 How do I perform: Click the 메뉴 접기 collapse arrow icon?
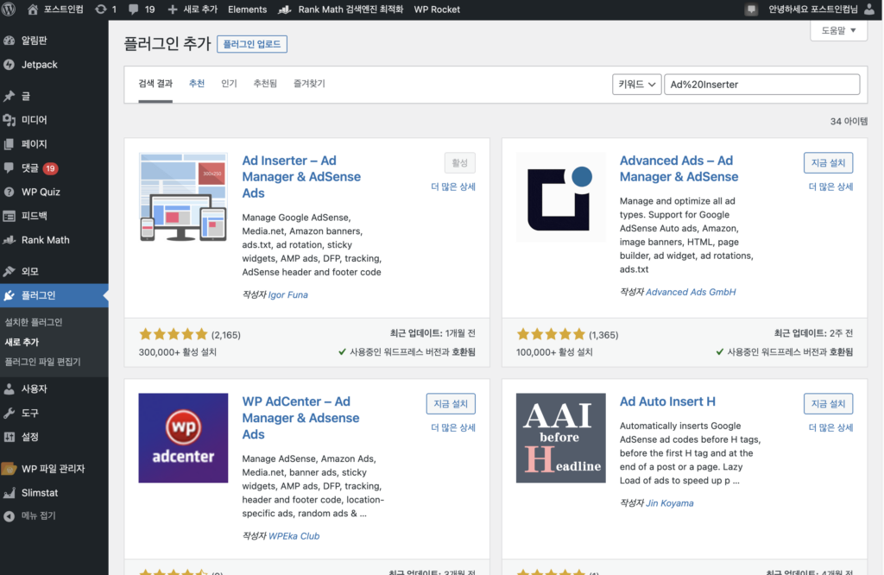tap(9, 515)
